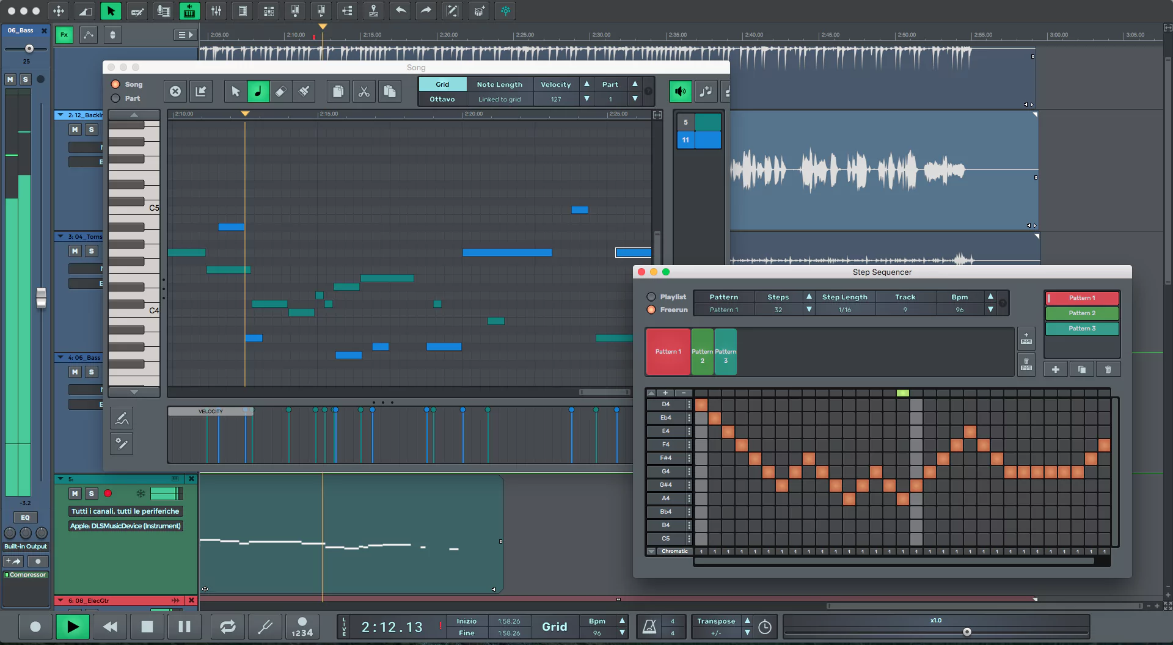Open the Chromatic dropdown in Step Sequencer
The image size is (1173, 645).
point(674,551)
